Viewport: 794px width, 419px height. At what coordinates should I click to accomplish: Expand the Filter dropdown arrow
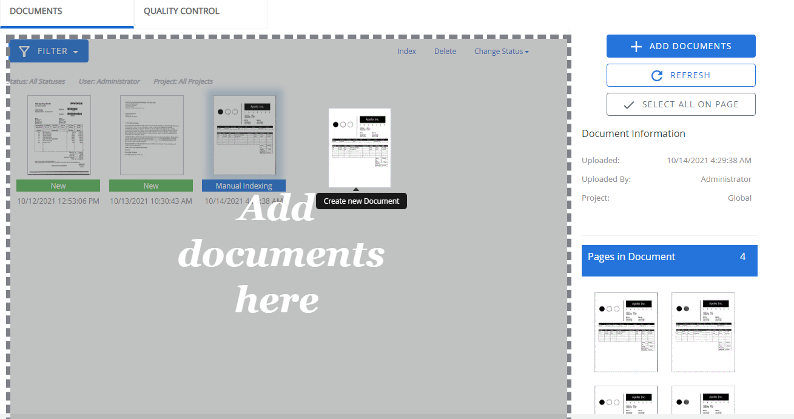tap(76, 52)
